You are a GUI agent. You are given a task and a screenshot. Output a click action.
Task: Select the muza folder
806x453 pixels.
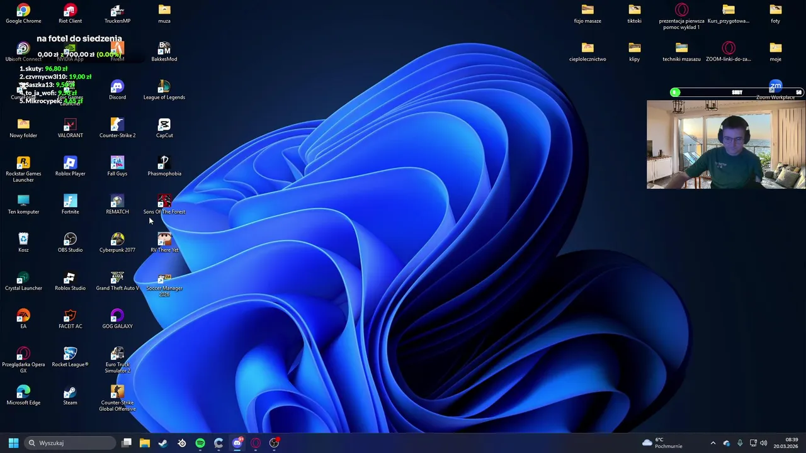[164, 14]
